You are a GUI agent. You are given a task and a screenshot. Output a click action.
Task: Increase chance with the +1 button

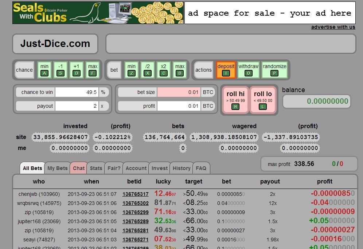pos(77,70)
